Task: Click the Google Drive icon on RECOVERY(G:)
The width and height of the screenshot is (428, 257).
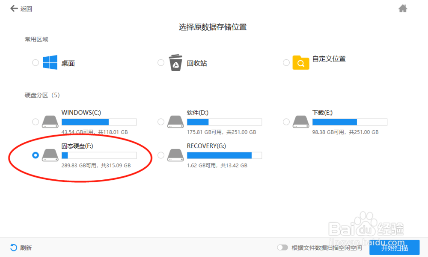Action: 175,155
